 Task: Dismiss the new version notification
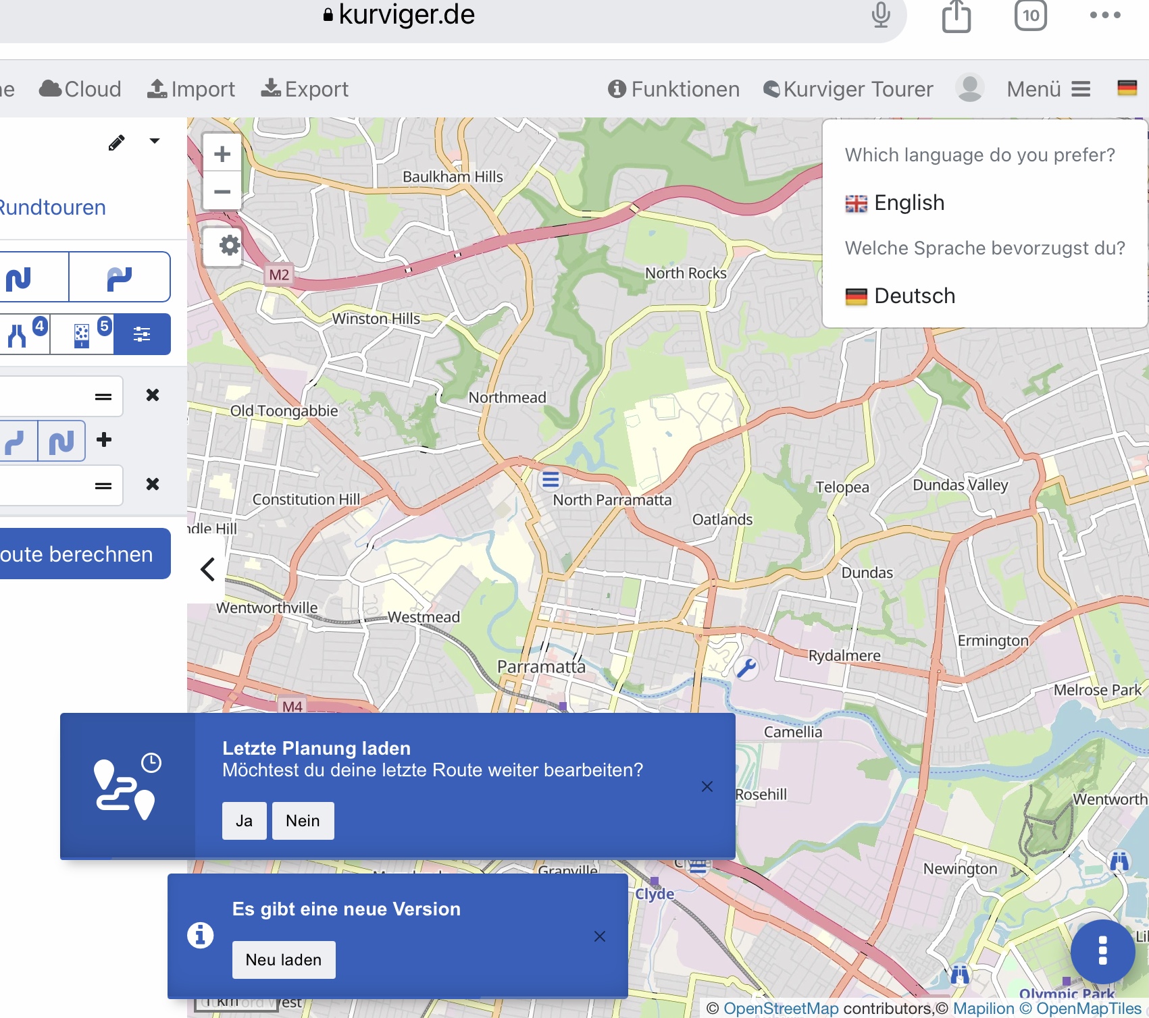click(x=599, y=936)
